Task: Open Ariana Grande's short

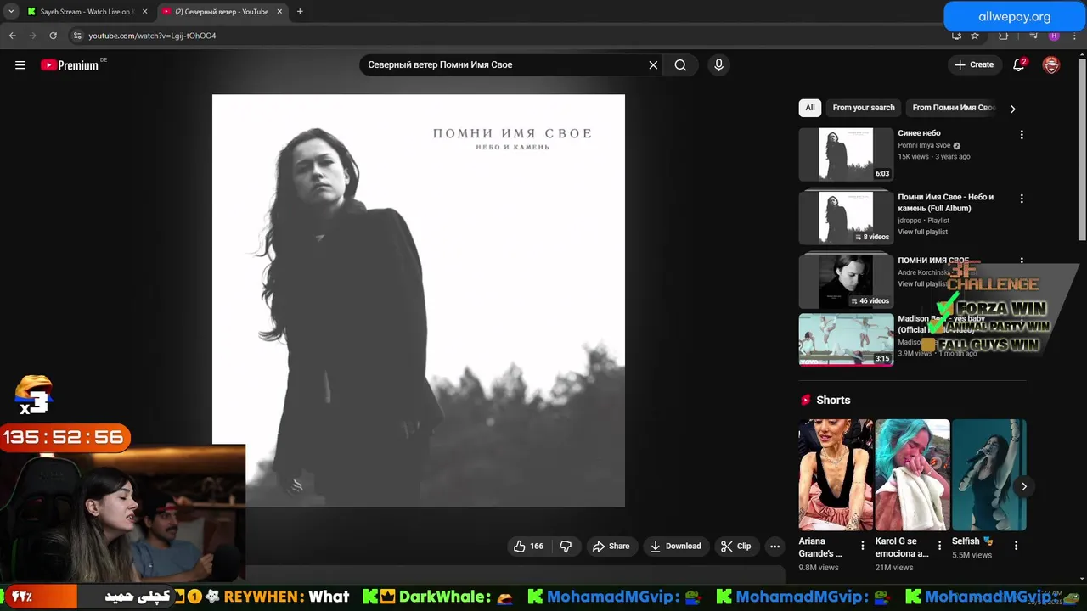Action: click(x=836, y=474)
